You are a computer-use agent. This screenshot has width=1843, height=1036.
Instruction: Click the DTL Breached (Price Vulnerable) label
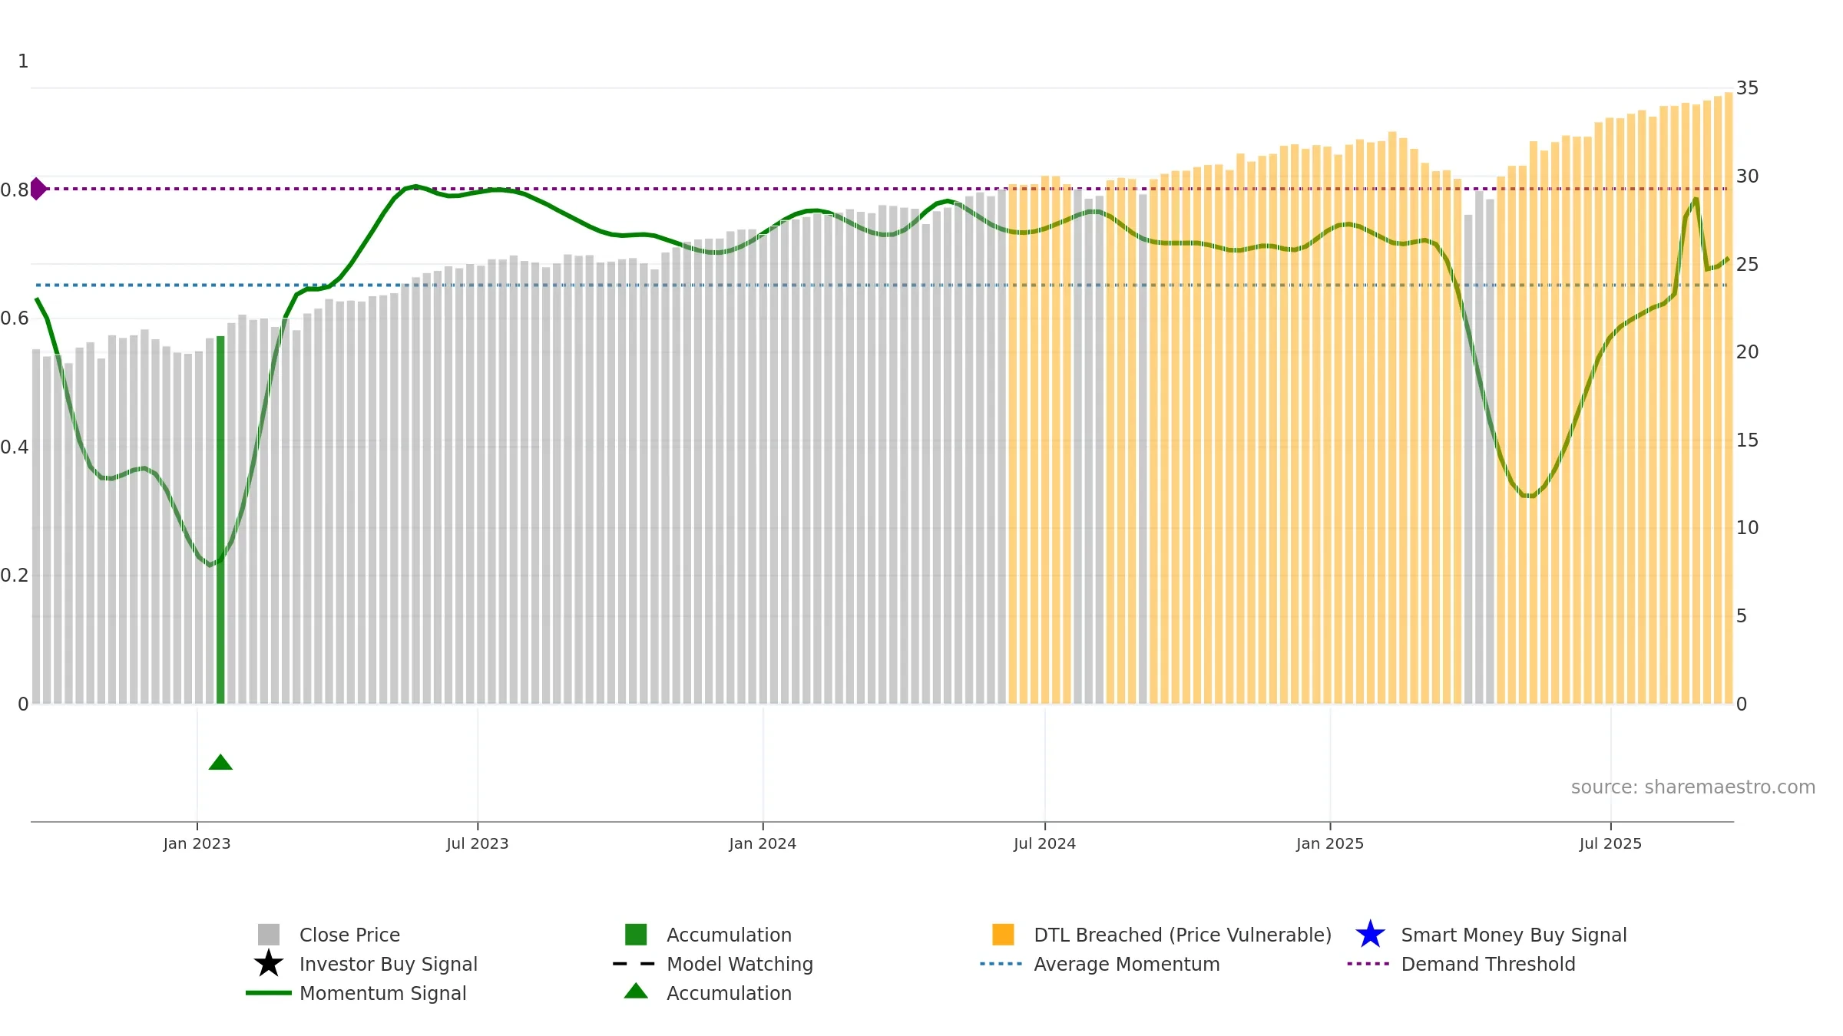coord(1183,935)
